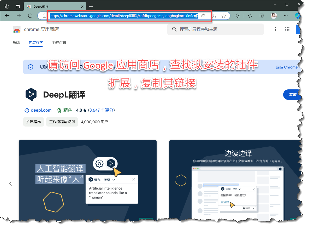Screen dimensions: 309x229
Task: Add this page to favorites
Action: [223, 16]
